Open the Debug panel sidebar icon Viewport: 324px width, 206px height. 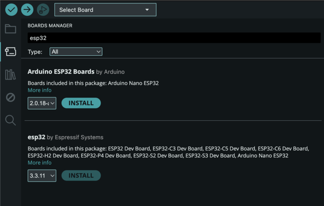[x=11, y=97]
